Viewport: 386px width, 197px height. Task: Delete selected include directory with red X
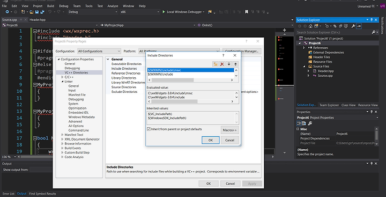(222, 64)
